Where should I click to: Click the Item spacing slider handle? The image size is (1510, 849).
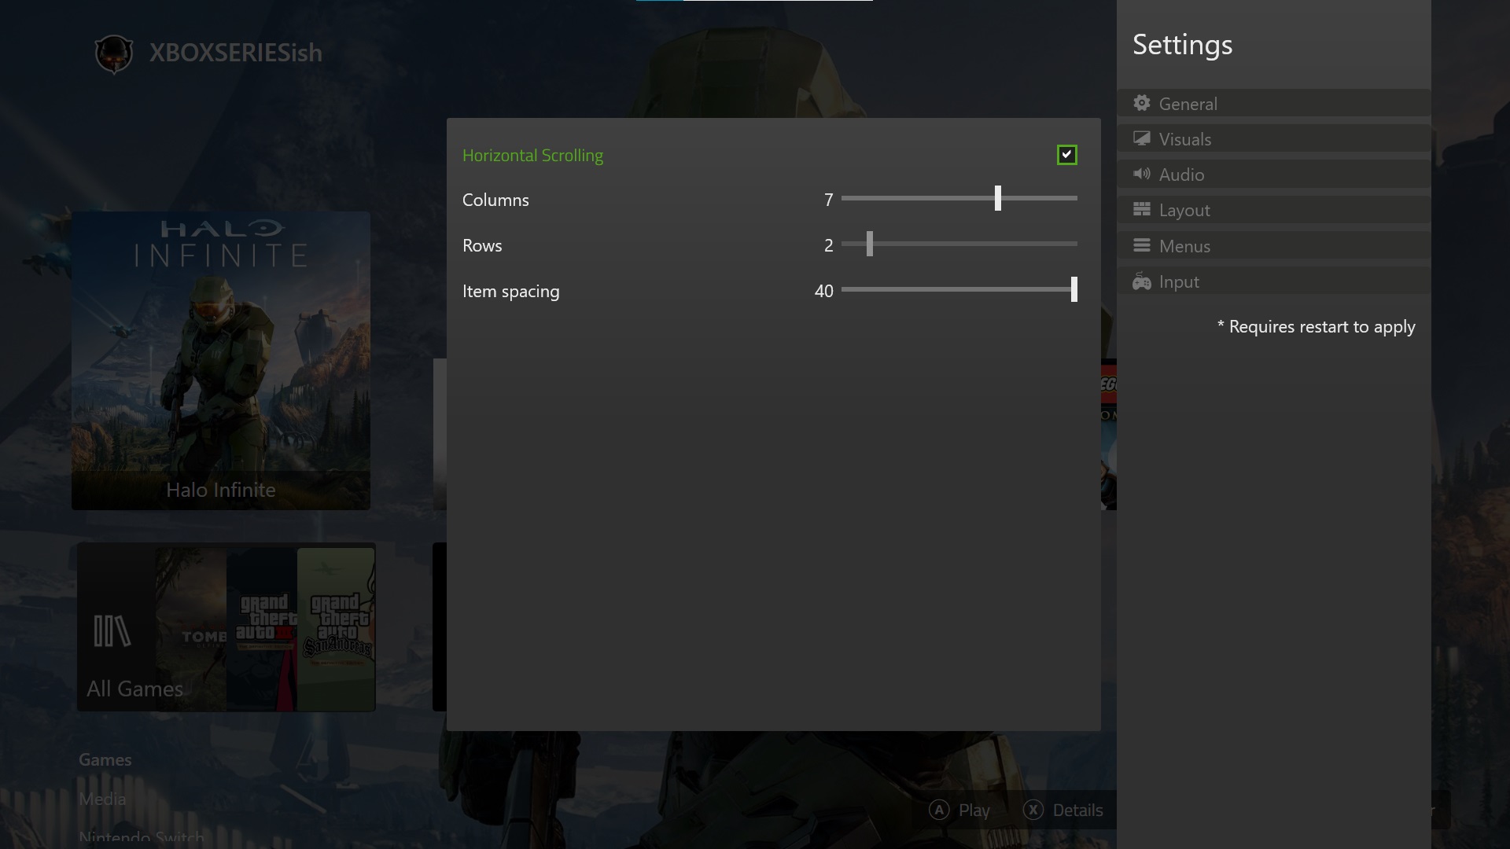point(1074,289)
